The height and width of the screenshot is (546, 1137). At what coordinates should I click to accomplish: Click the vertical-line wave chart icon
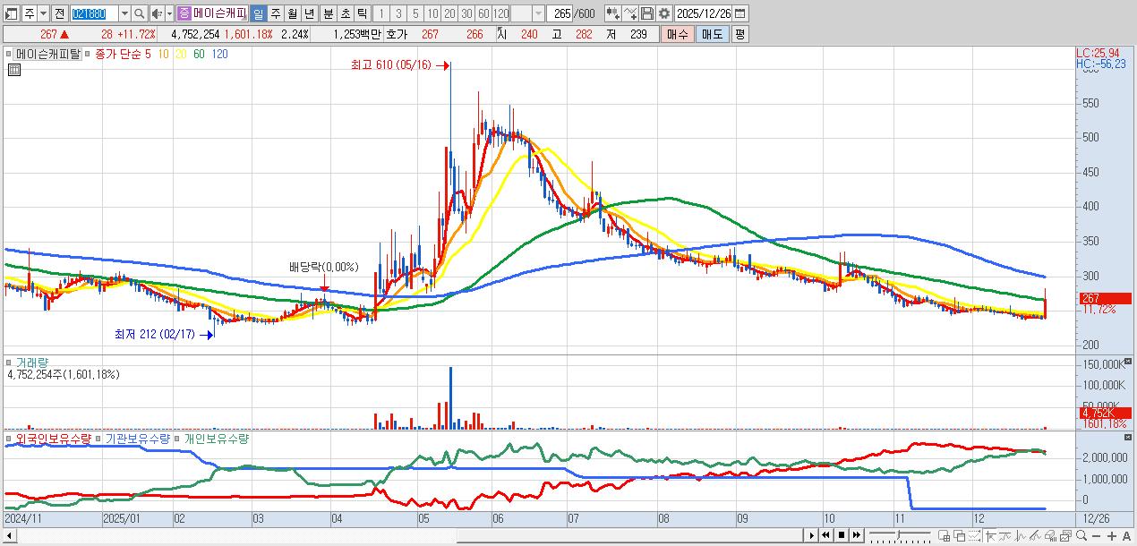(1021, 535)
